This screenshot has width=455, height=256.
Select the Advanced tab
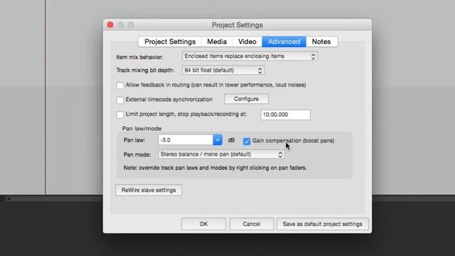pyautogui.click(x=284, y=41)
